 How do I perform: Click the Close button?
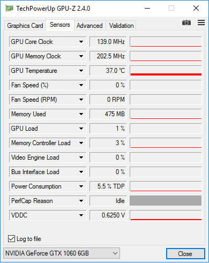(185, 253)
